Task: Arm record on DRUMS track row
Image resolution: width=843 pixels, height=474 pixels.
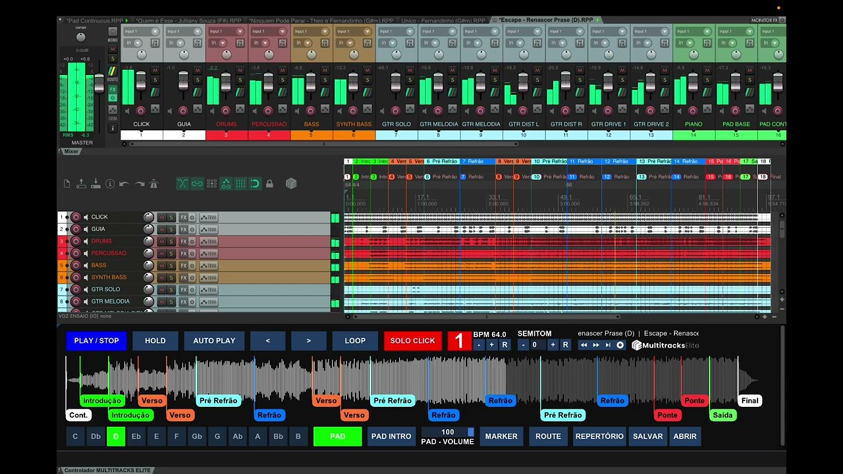Action: tap(76, 242)
